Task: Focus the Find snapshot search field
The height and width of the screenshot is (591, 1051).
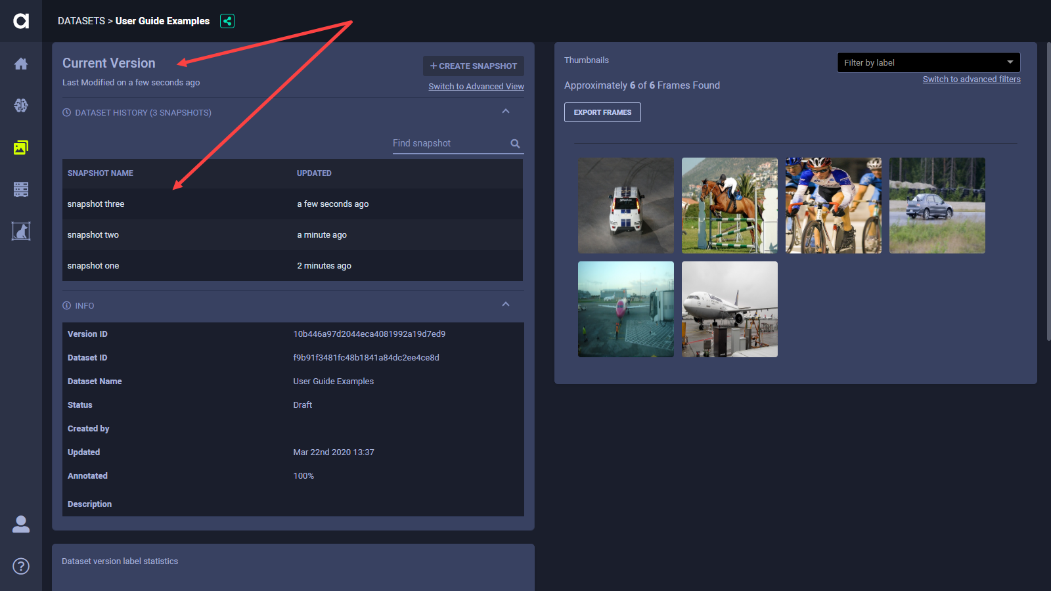Action: (449, 144)
